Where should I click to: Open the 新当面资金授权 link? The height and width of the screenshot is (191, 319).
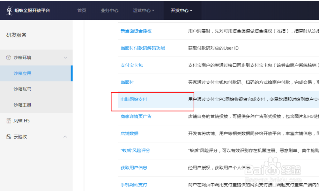coord(136,31)
